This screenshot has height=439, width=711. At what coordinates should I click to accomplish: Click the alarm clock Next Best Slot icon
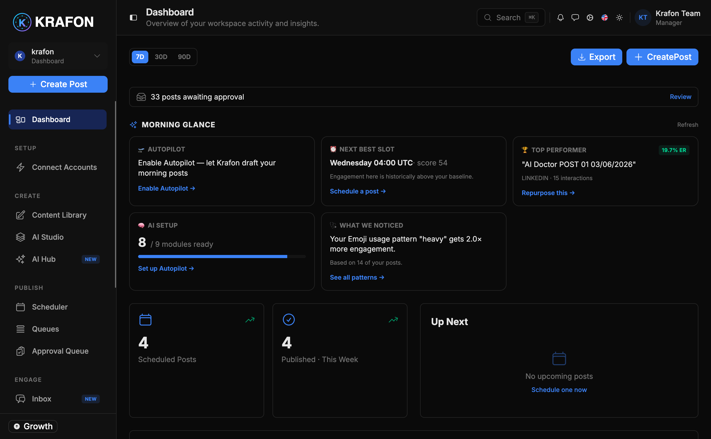[333, 149]
